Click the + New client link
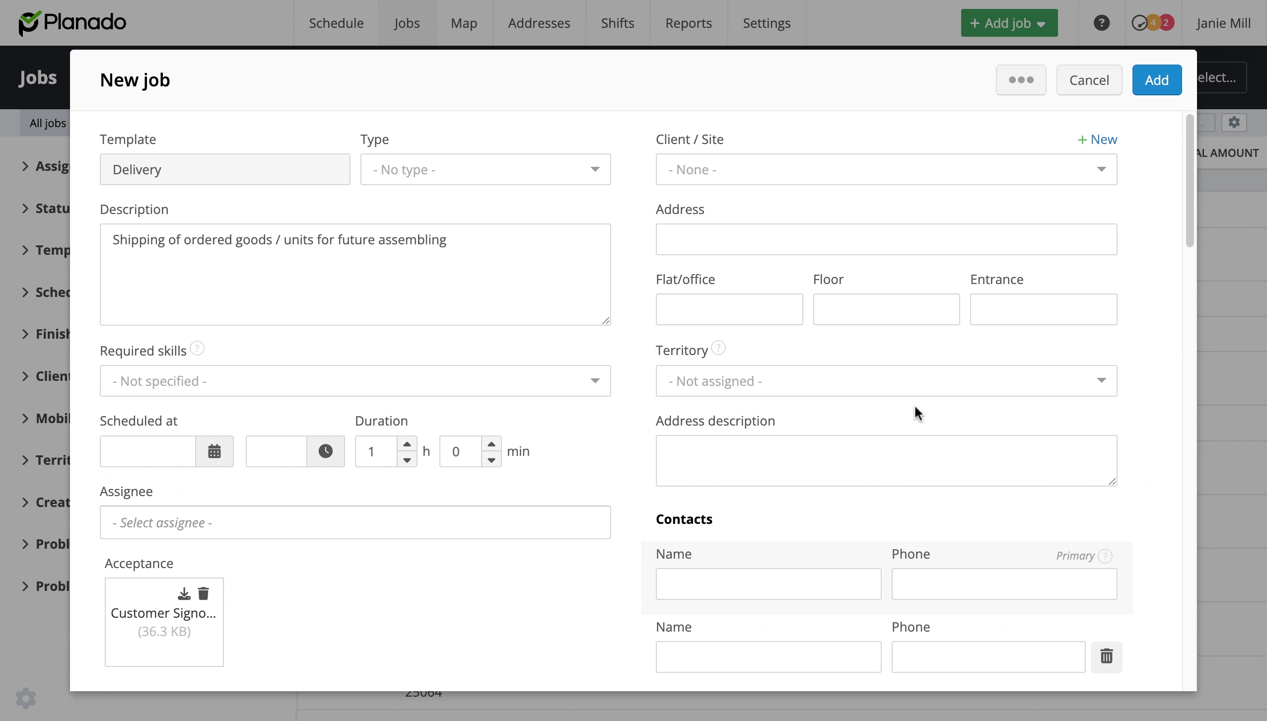The image size is (1267, 721). [x=1097, y=140]
